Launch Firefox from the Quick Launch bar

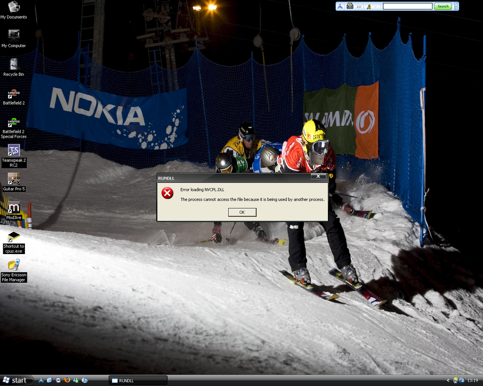(67, 380)
